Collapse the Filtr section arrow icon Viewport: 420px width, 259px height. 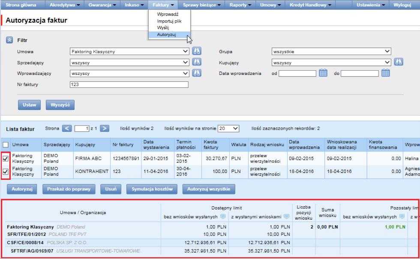tap(9, 40)
